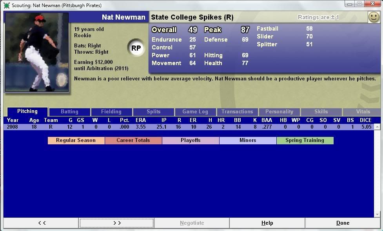Open the Vitals tab

coord(363,112)
